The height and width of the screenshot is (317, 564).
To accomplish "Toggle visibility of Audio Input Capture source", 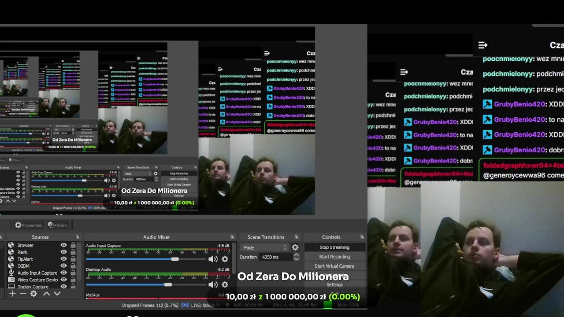I will [63, 273].
